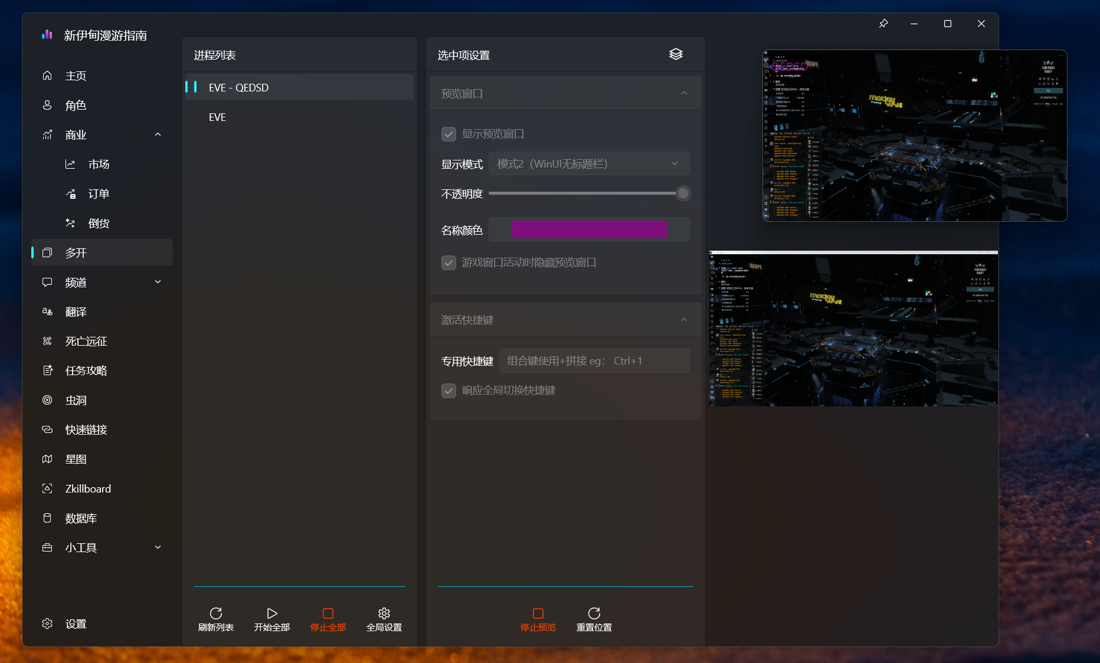This screenshot has width=1100, height=663.
Task: Toggle 显示预览窗口 checkbox
Action: pos(448,134)
